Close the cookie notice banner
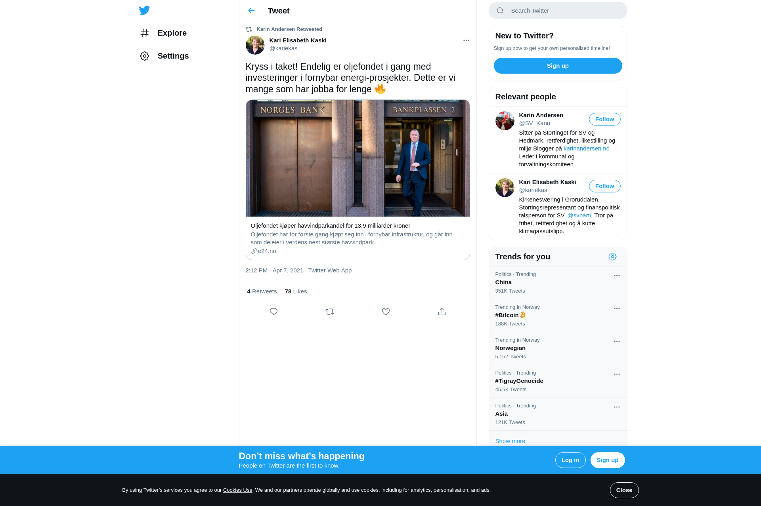 [624, 490]
